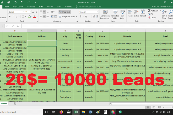
Task: Click Undo in quick access toolbar
Action: click(x=22, y=2)
